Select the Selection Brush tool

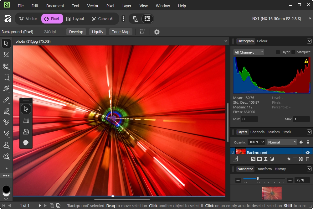6,66
